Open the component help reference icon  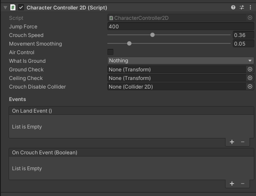(x=233, y=7)
